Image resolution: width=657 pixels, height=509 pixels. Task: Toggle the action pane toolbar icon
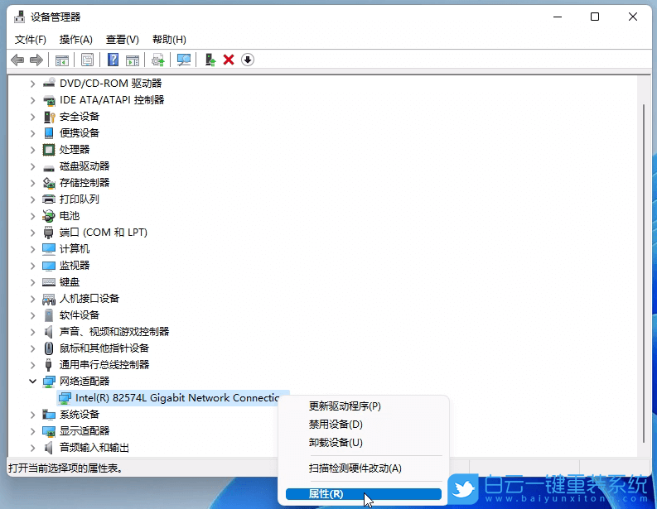(133, 60)
